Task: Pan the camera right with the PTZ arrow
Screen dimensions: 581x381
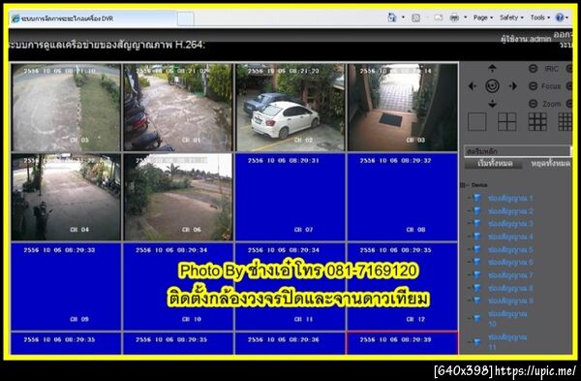Action: pyautogui.click(x=513, y=86)
